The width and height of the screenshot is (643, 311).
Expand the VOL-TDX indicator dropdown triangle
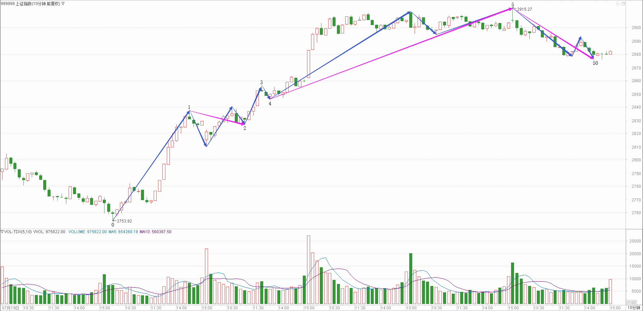(x=2, y=231)
